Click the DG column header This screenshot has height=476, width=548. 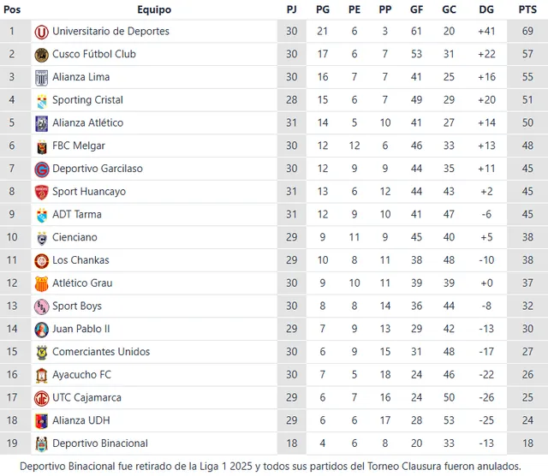click(486, 9)
